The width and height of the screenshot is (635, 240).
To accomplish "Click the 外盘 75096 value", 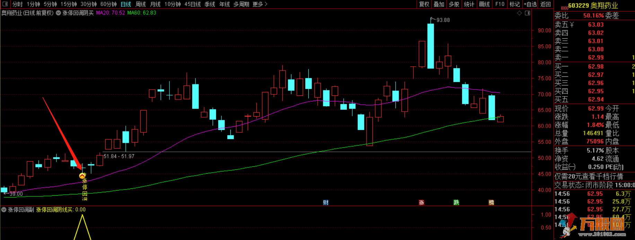I will 595,141.
